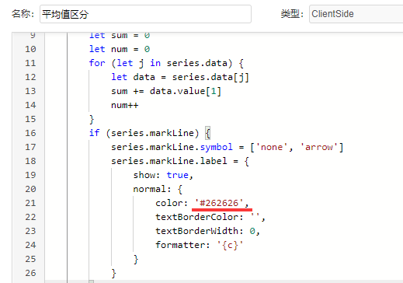The image size is (403, 283).
Task: Click the 'if' keyword on line 16
Action: point(94,133)
